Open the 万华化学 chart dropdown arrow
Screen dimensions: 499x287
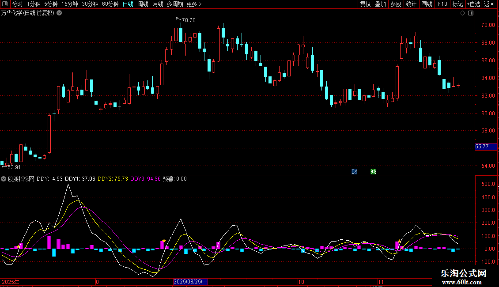60,13
